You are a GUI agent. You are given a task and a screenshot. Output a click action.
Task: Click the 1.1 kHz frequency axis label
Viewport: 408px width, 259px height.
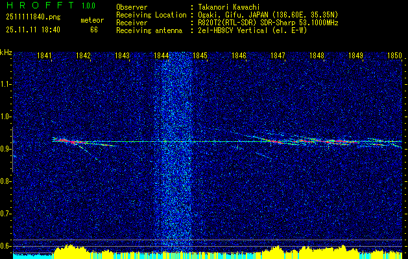tap(6, 85)
